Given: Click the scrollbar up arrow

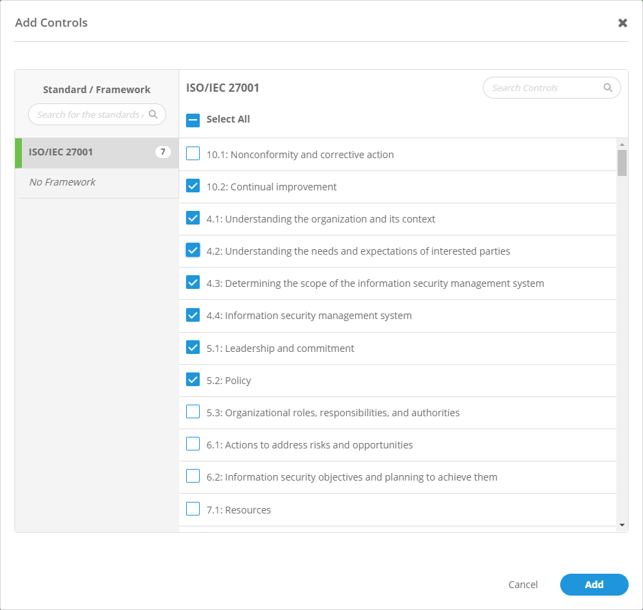Looking at the screenshot, I should pyautogui.click(x=622, y=144).
